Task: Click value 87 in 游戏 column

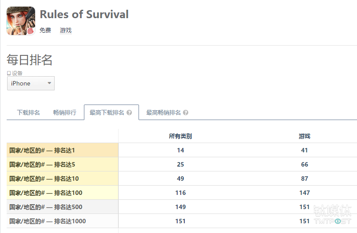Action: click(305, 179)
